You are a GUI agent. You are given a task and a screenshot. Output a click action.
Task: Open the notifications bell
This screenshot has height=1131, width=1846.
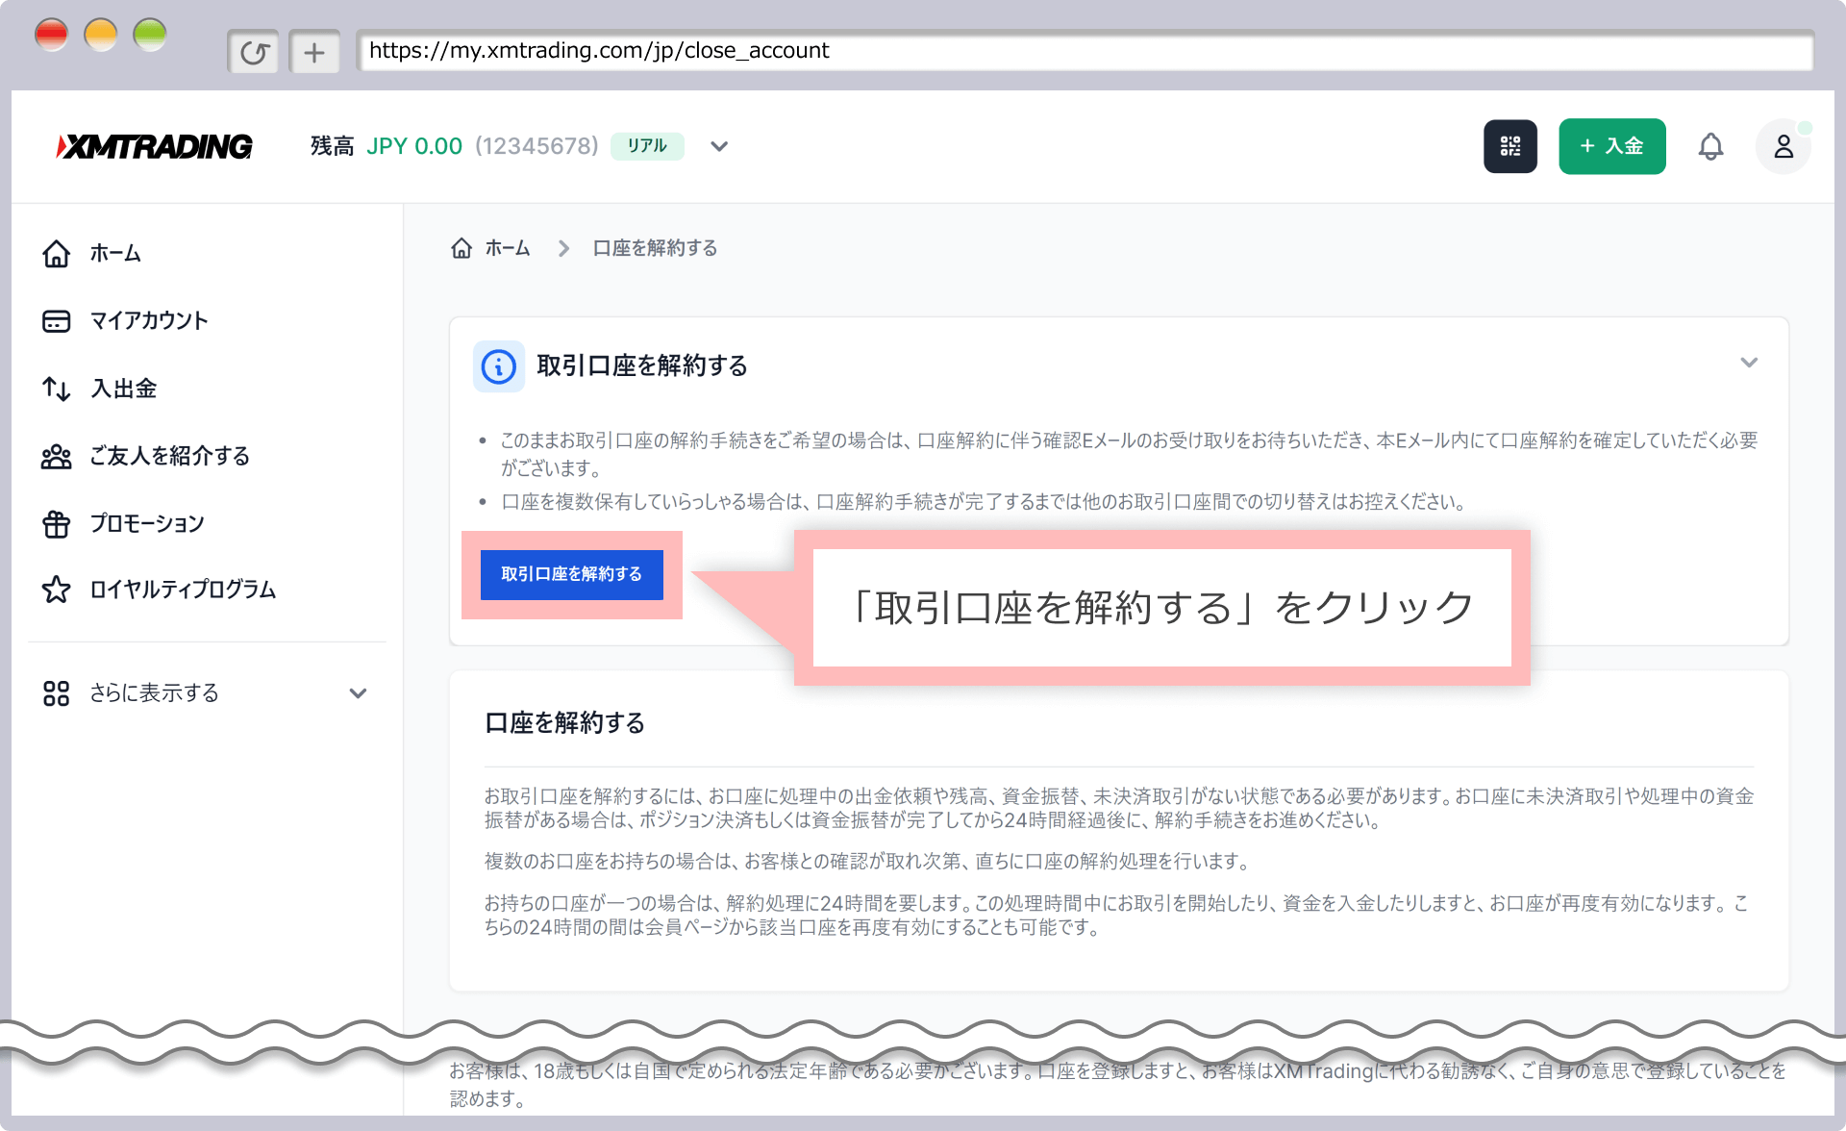click(x=1710, y=146)
